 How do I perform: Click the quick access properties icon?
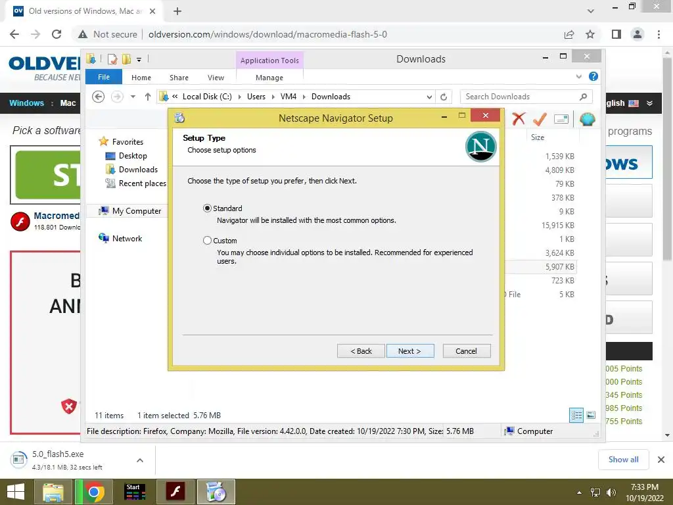112,59
